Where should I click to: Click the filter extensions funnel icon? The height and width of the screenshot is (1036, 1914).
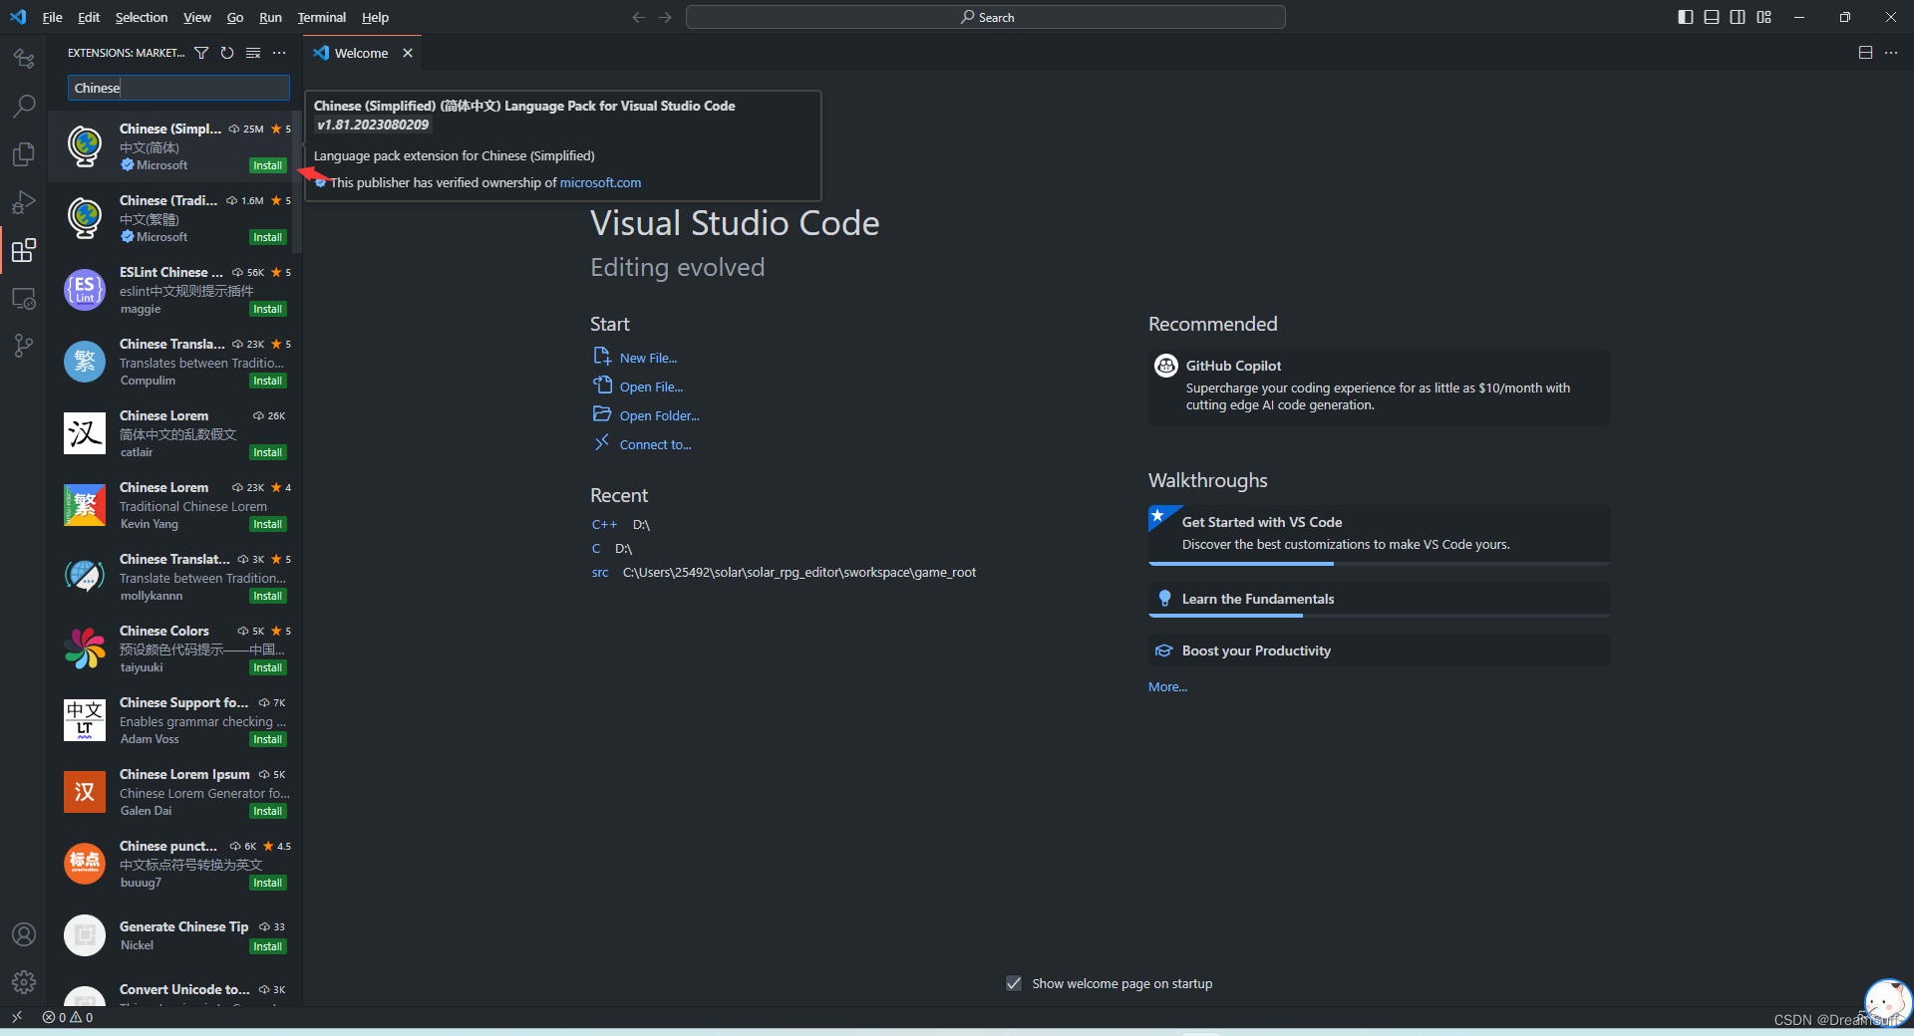coord(201,53)
